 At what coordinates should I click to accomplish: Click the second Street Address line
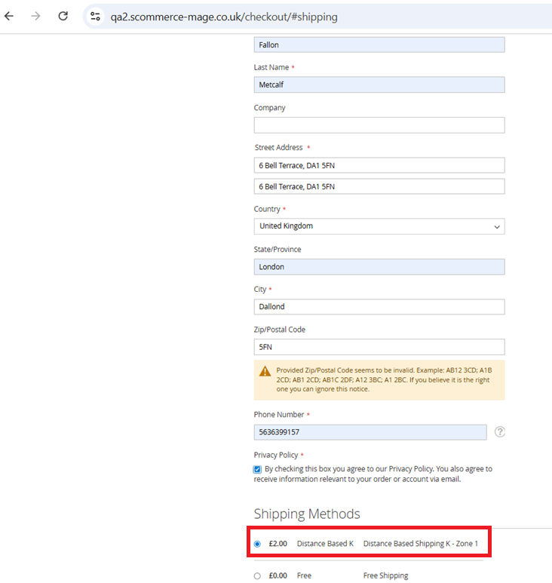[x=379, y=186]
